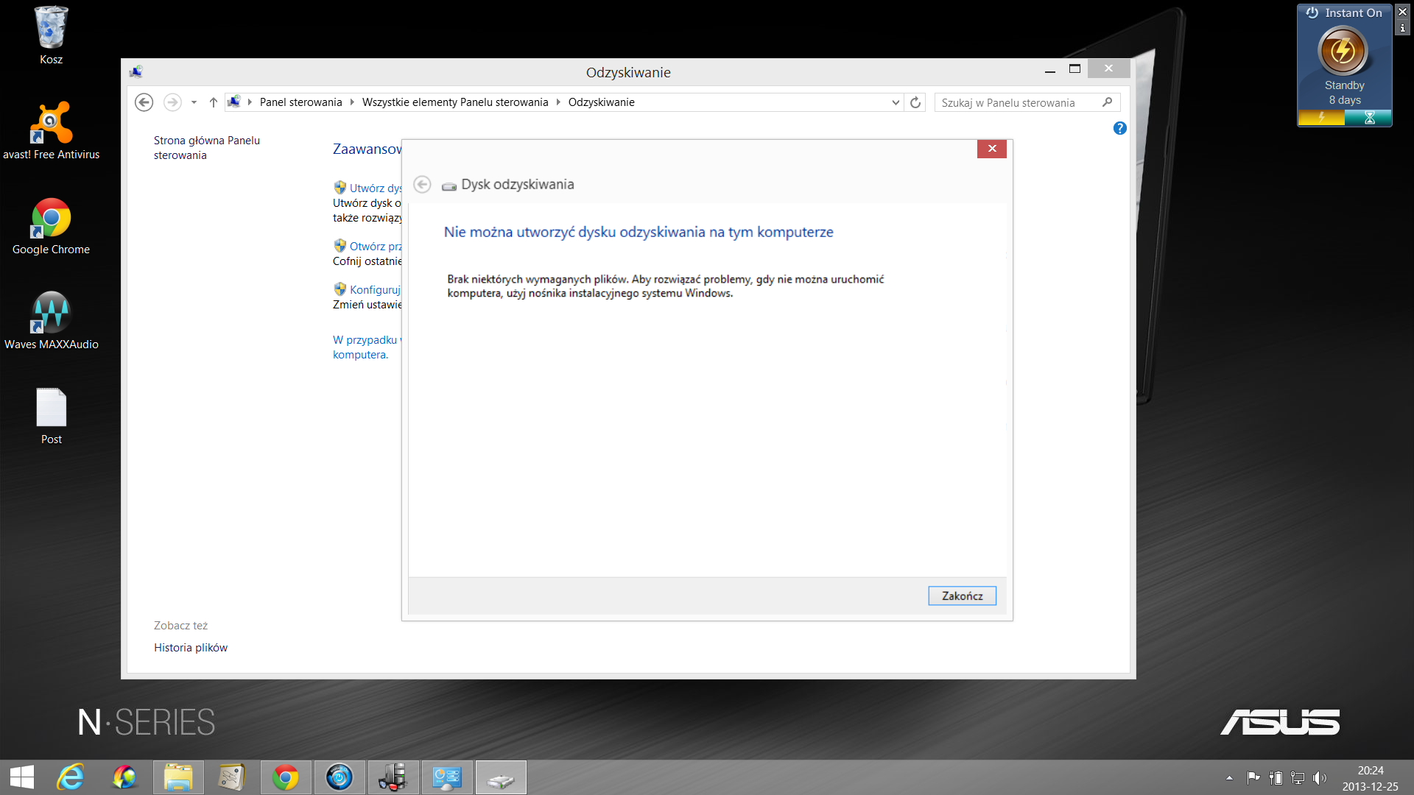1414x795 pixels.
Task: Open Action Center flag icon
Action: 1253,777
